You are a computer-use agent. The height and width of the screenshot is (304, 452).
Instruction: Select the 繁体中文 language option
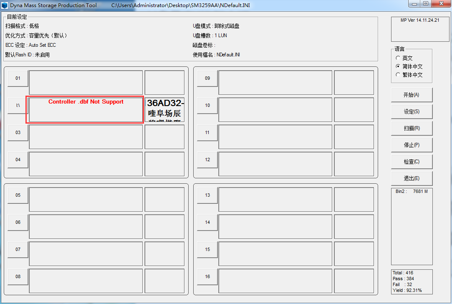(409, 75)
